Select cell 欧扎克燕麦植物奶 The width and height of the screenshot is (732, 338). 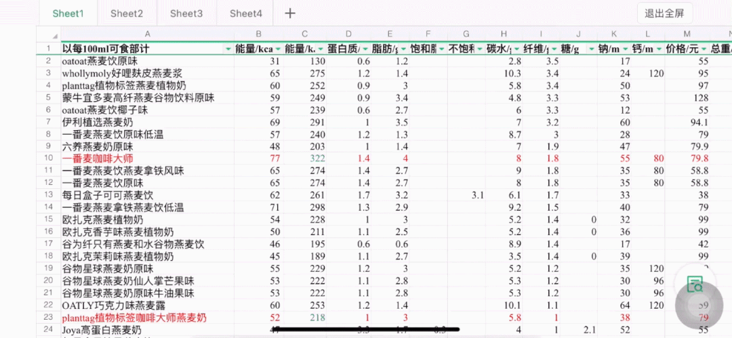click(147, 219)
